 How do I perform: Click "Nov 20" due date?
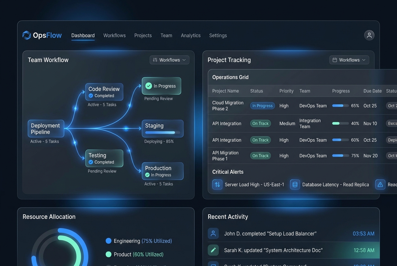(370, 156)
